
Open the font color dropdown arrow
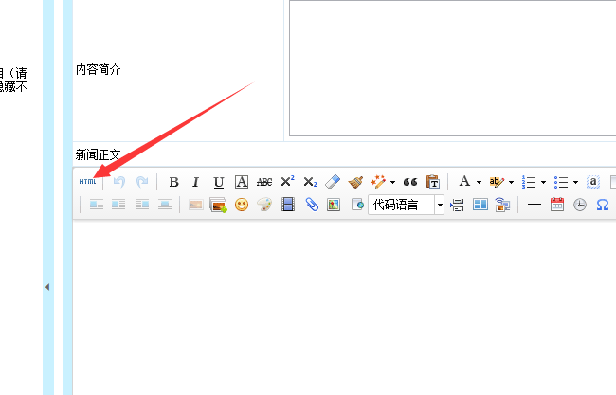pos(479,182)
